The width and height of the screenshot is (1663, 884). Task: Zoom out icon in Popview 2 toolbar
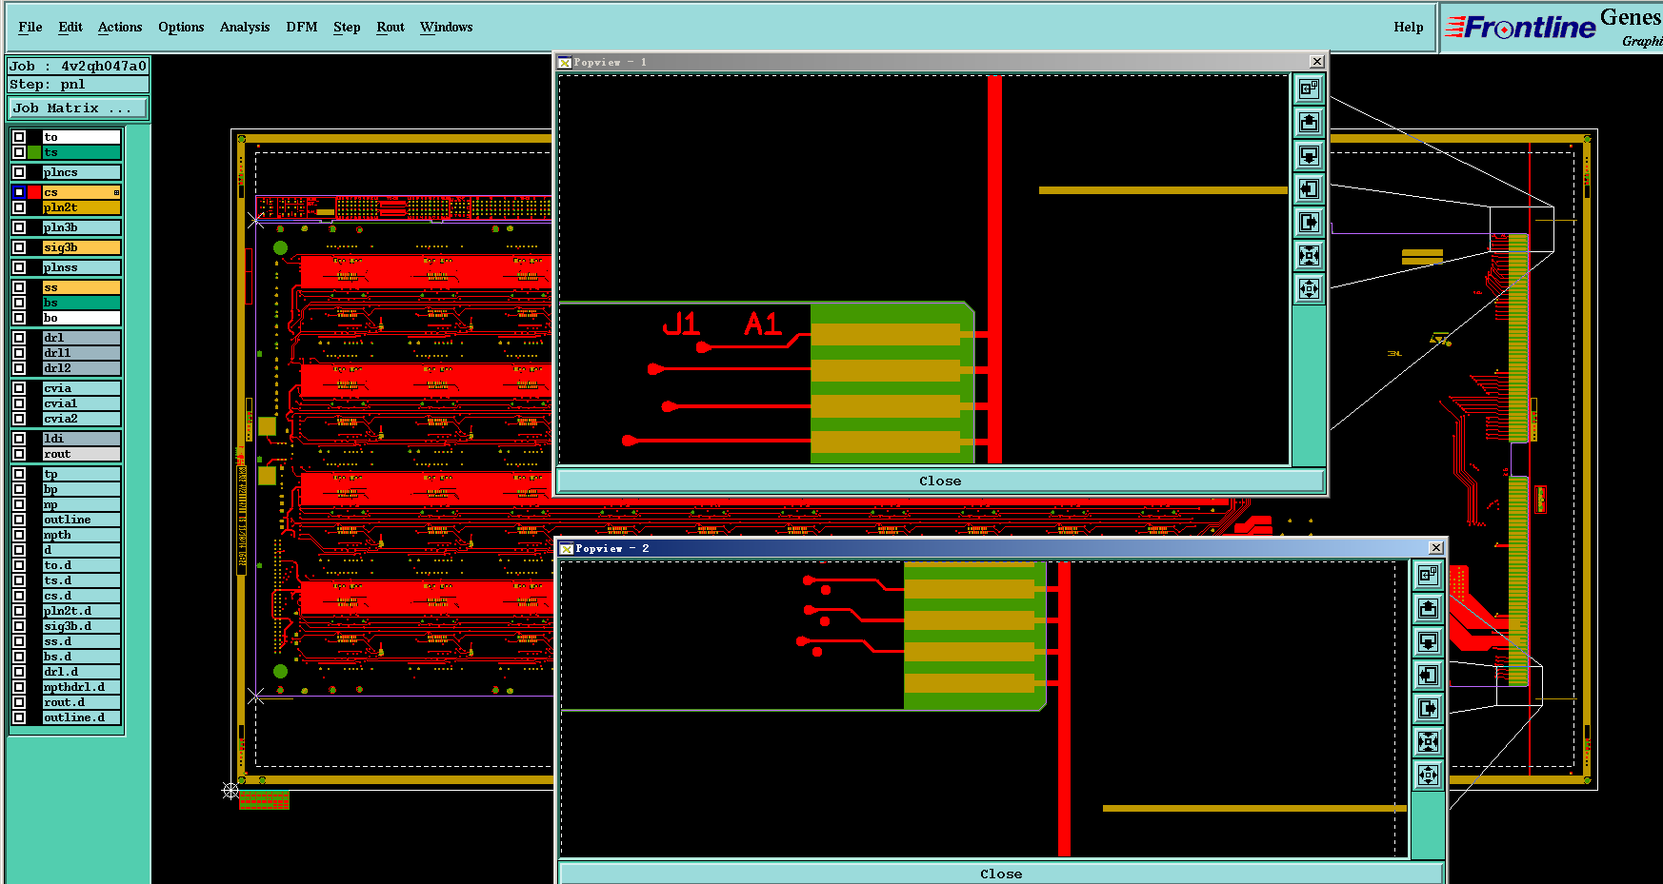[x=1428, y=775]
